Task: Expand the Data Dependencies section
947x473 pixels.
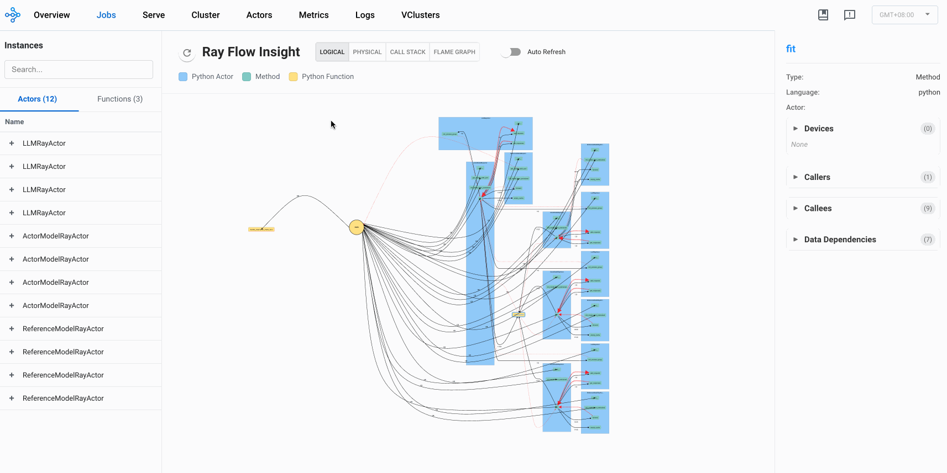Action: [x=840, y=240]
